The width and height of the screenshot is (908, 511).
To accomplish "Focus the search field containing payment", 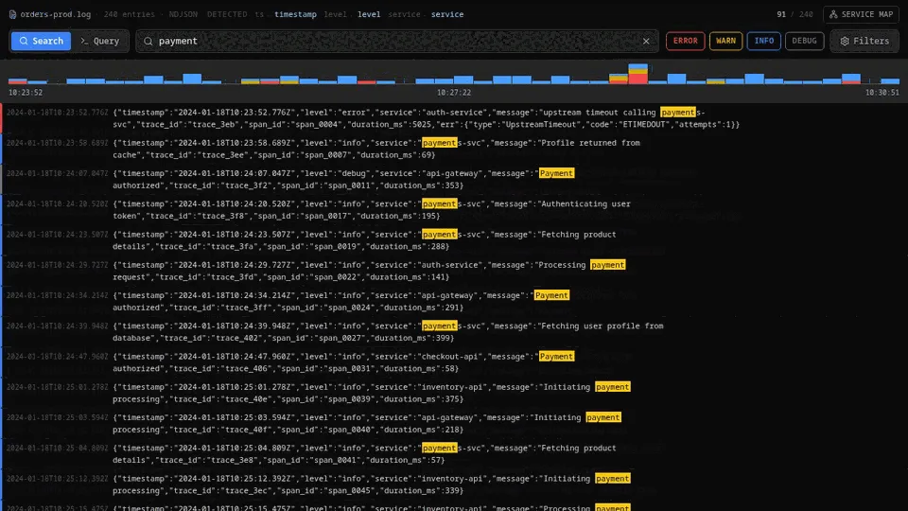I will point(396,41).
